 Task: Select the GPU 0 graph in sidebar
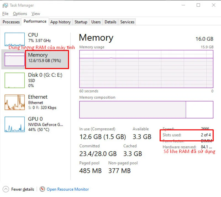pyautogui.click(x=14, y=124)
